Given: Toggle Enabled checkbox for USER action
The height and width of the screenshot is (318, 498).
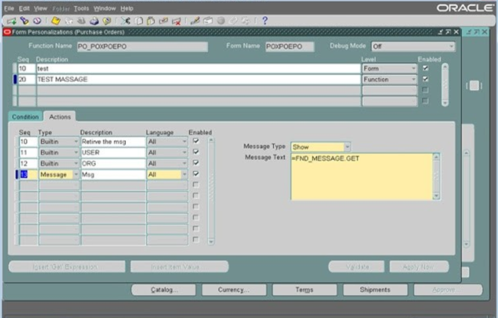Looking at the screenshot, I should pos(196,152).
